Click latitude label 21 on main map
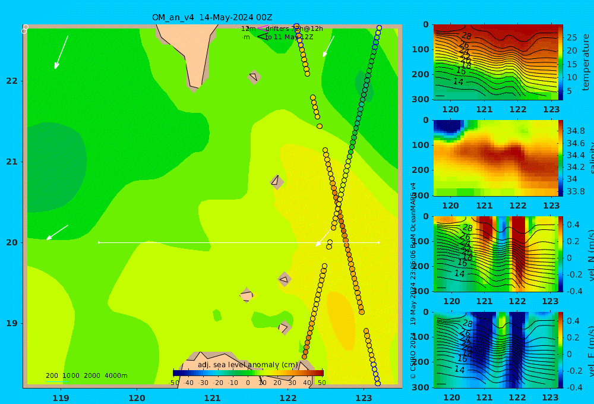Image resolution: width=594 pixels, height=404 pixels. click(12, 162)
